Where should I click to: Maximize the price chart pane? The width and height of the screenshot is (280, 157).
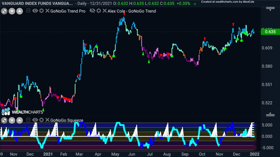point(4,11)
